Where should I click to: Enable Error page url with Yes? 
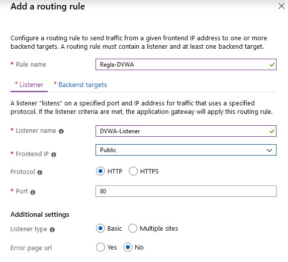point(100,247)
